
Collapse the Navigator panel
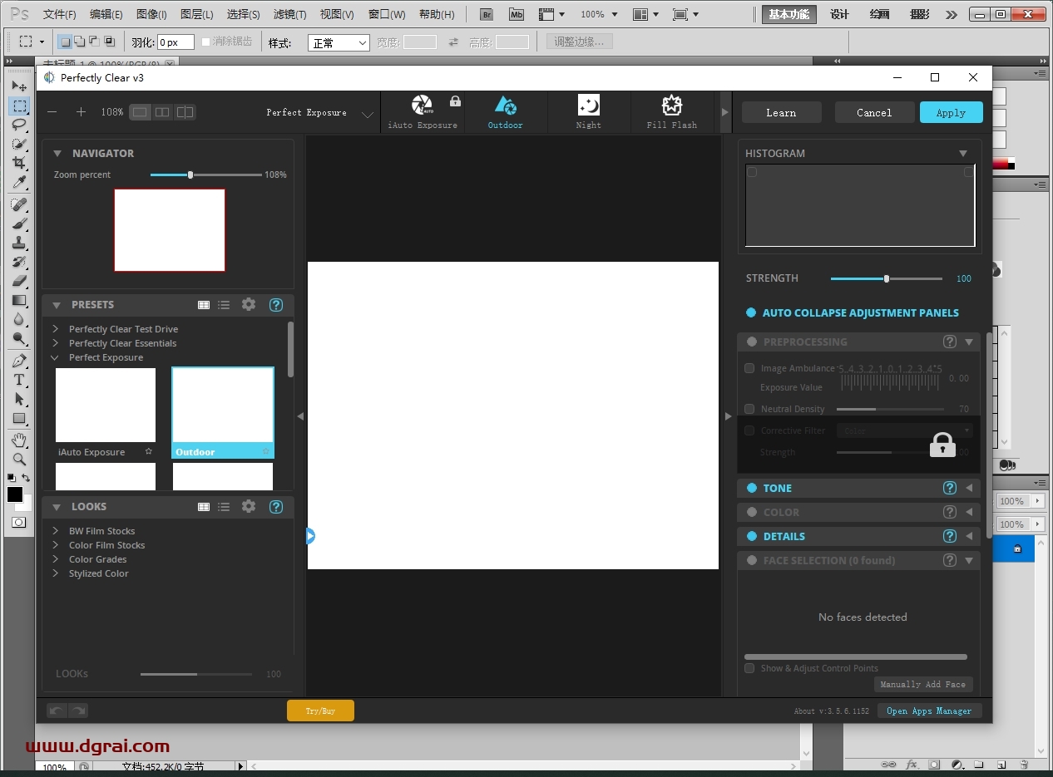(57, 154)
